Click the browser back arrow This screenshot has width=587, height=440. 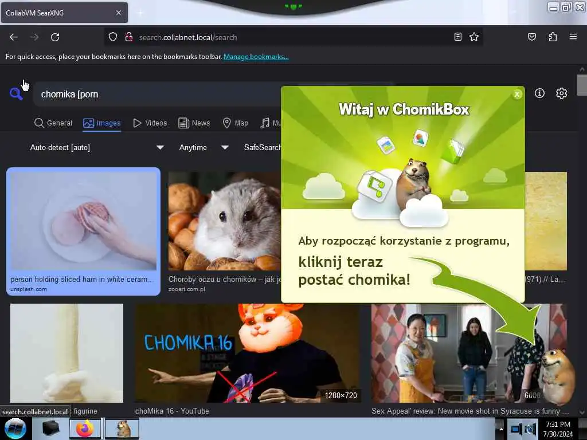(x=14, y=37)
